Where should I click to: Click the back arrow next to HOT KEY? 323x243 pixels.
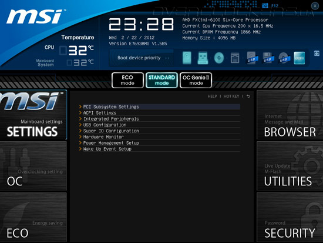tap(248, 96)
